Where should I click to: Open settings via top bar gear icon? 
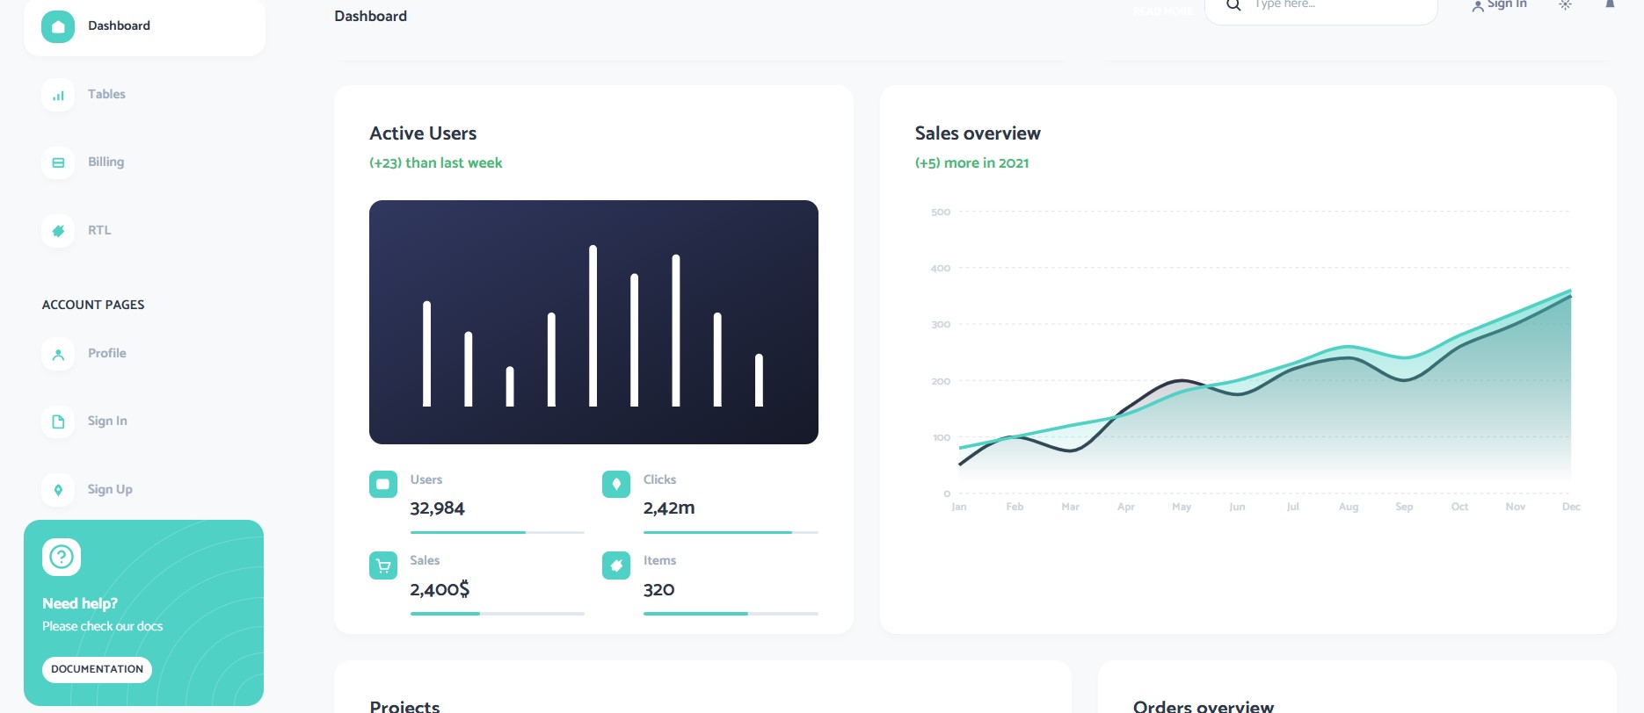(1565, 5)
